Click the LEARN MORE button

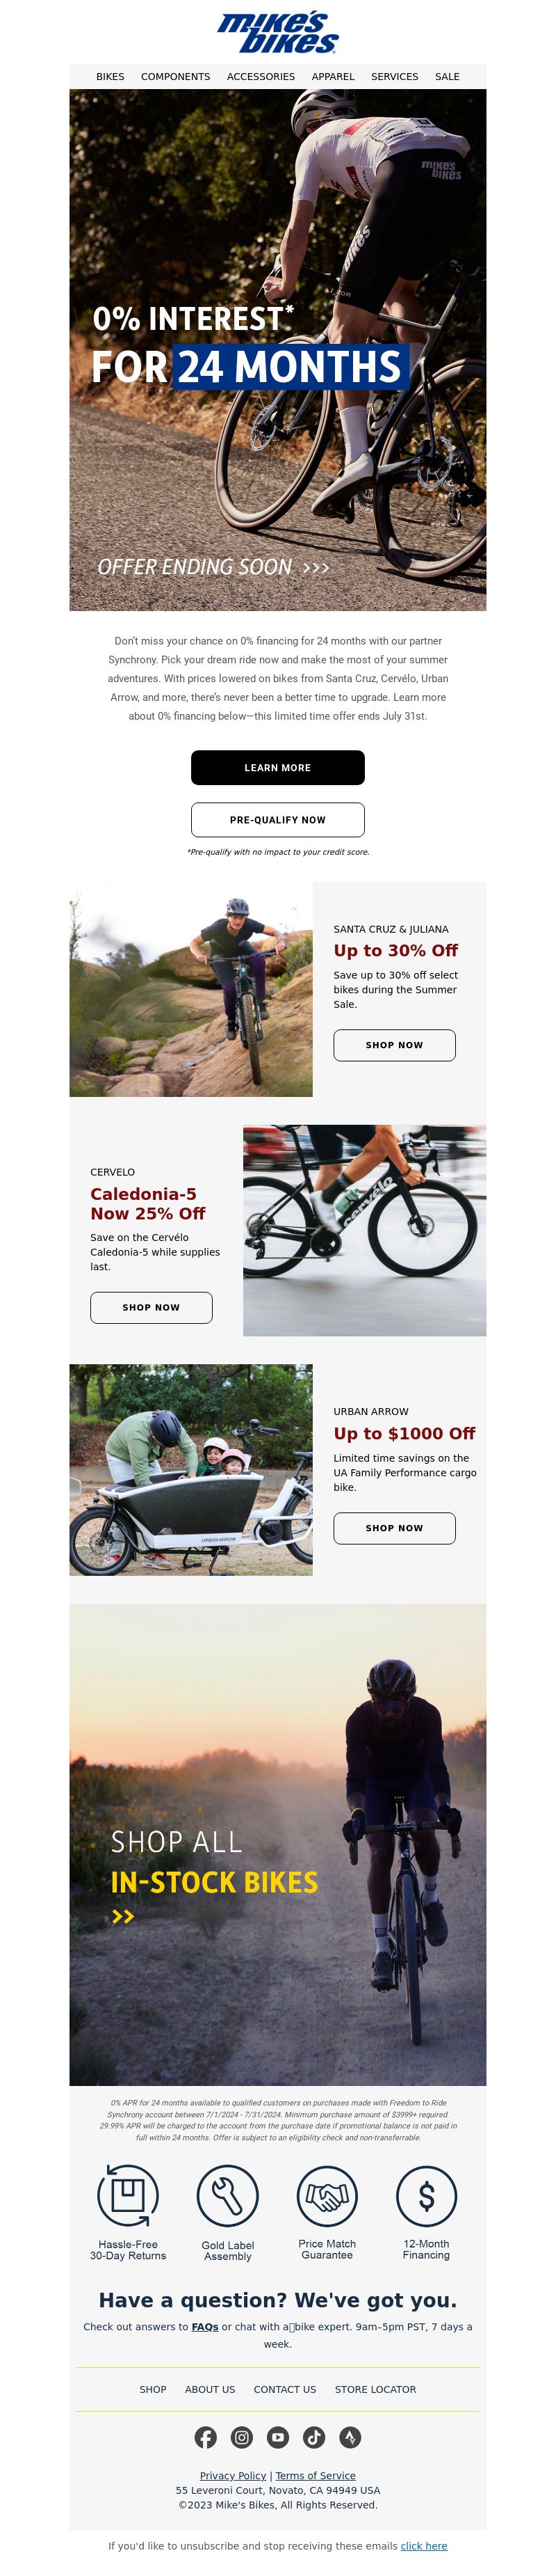pos(277,768)
